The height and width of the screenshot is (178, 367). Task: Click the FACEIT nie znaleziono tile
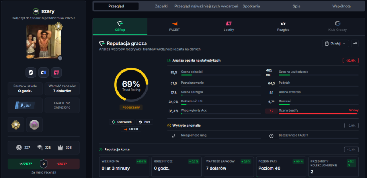(62, 105)
